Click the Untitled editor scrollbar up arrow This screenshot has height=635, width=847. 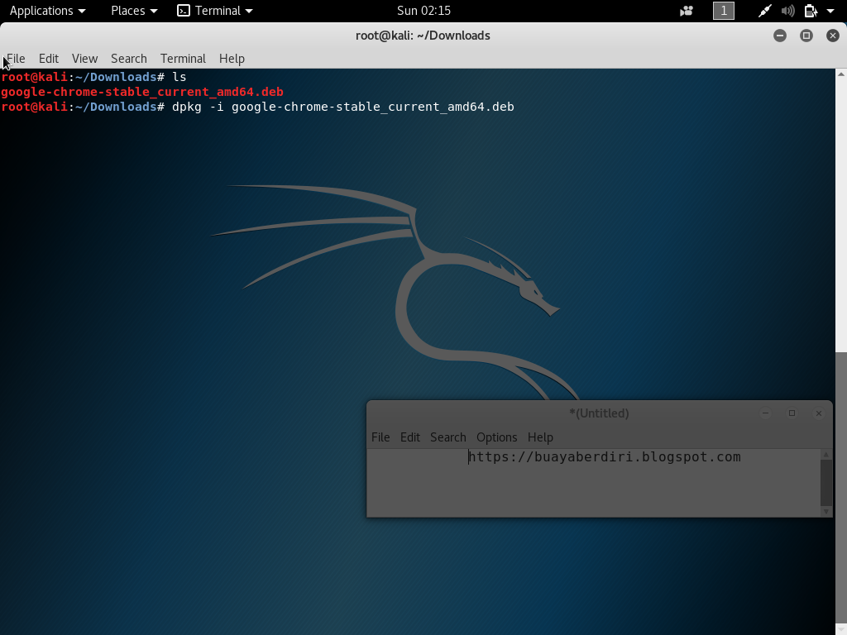(826, 456)
